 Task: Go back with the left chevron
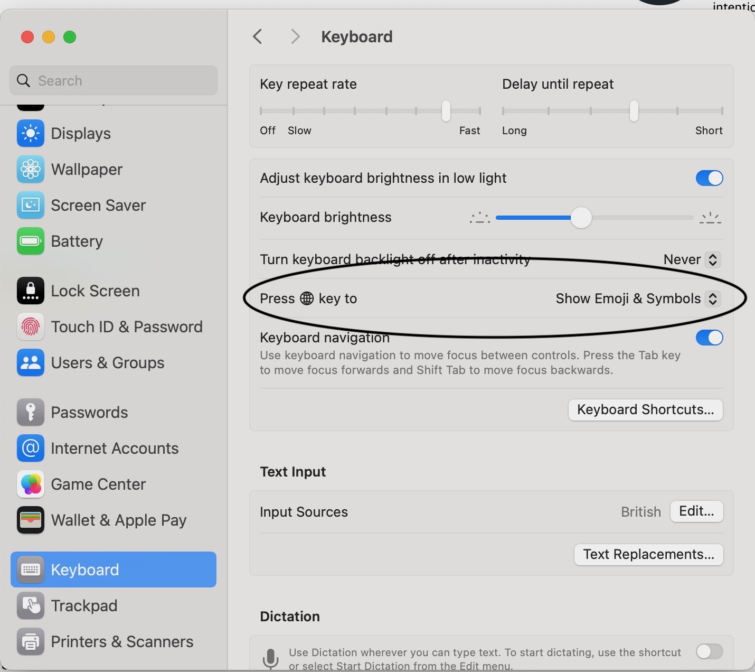pos(258,36)
